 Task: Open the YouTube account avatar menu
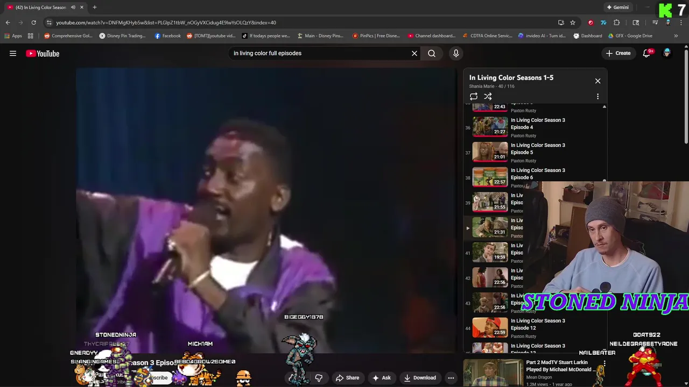[x=667, y=53]
